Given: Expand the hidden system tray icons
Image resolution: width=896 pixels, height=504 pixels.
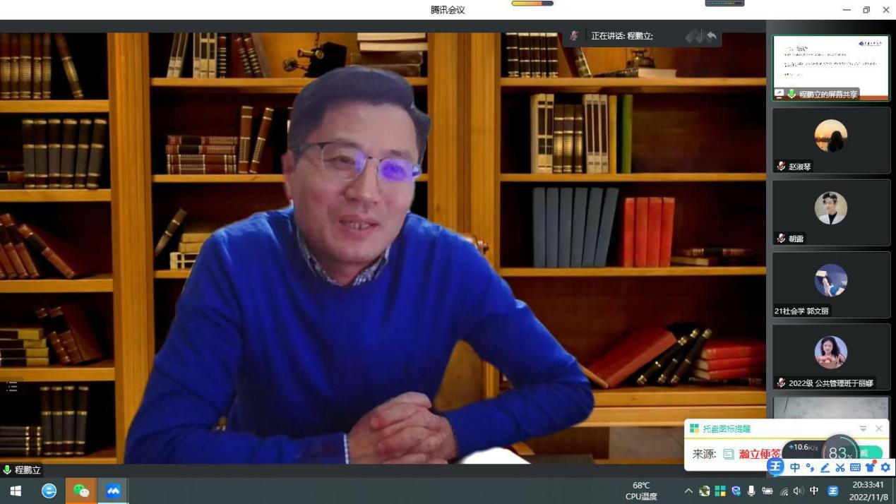Looking at the screenshot, I should tap(688, 491).
